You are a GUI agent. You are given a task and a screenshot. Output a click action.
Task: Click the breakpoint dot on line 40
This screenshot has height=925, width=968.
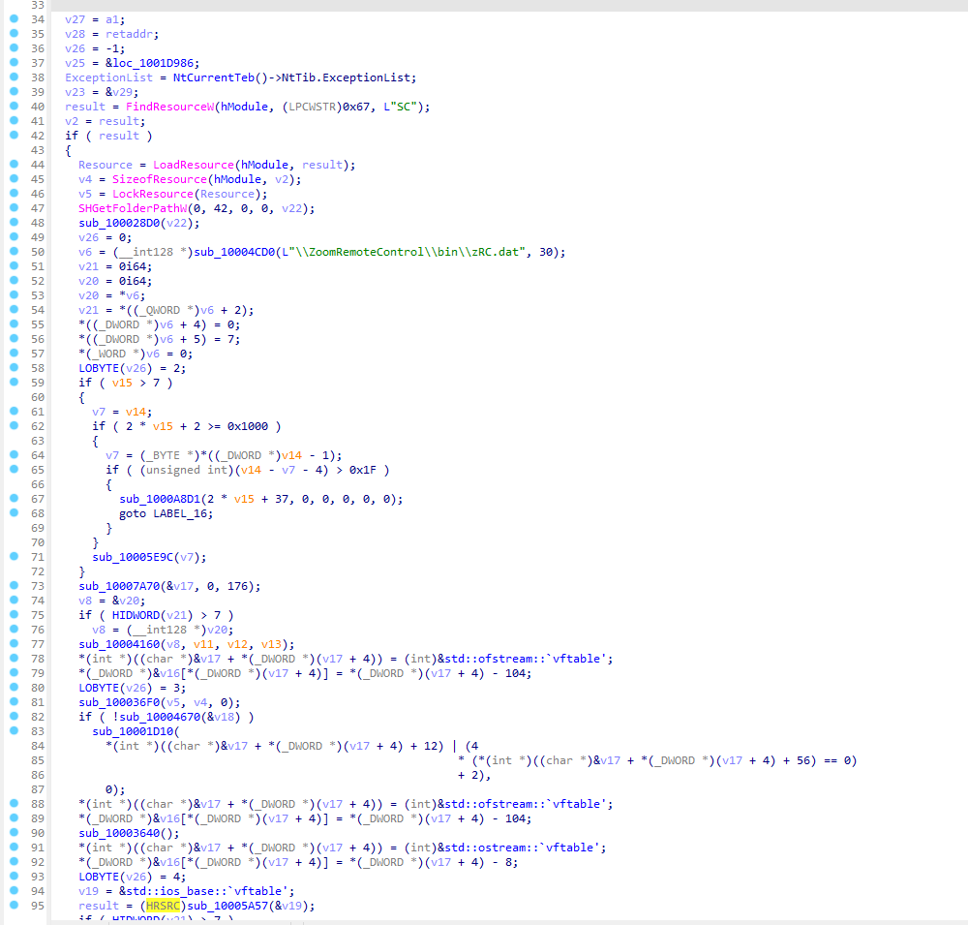[13, 107]
